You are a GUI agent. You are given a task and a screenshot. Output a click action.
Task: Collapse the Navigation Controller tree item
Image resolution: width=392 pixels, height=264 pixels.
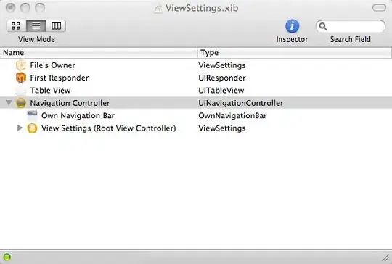point(9,103)
